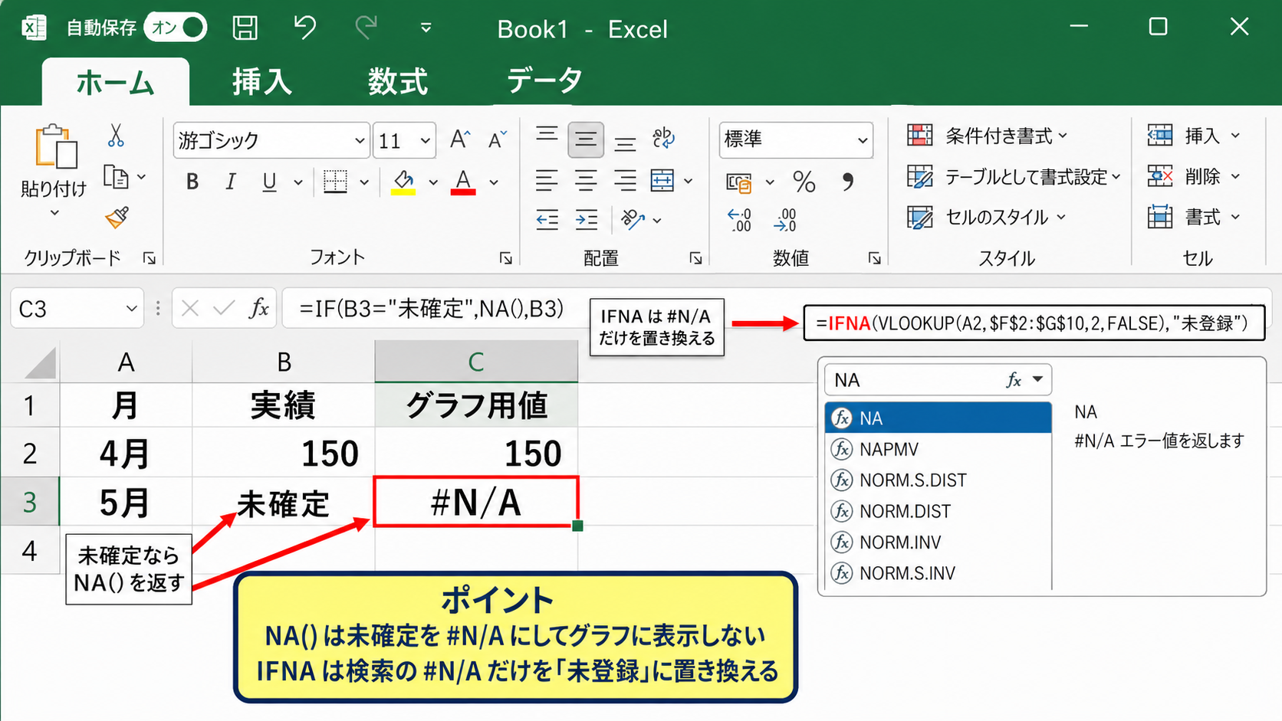The height and width of the screenshot is (721, 1282).
Task: Switch to the ホーム tab
Action: click(115, 82)
